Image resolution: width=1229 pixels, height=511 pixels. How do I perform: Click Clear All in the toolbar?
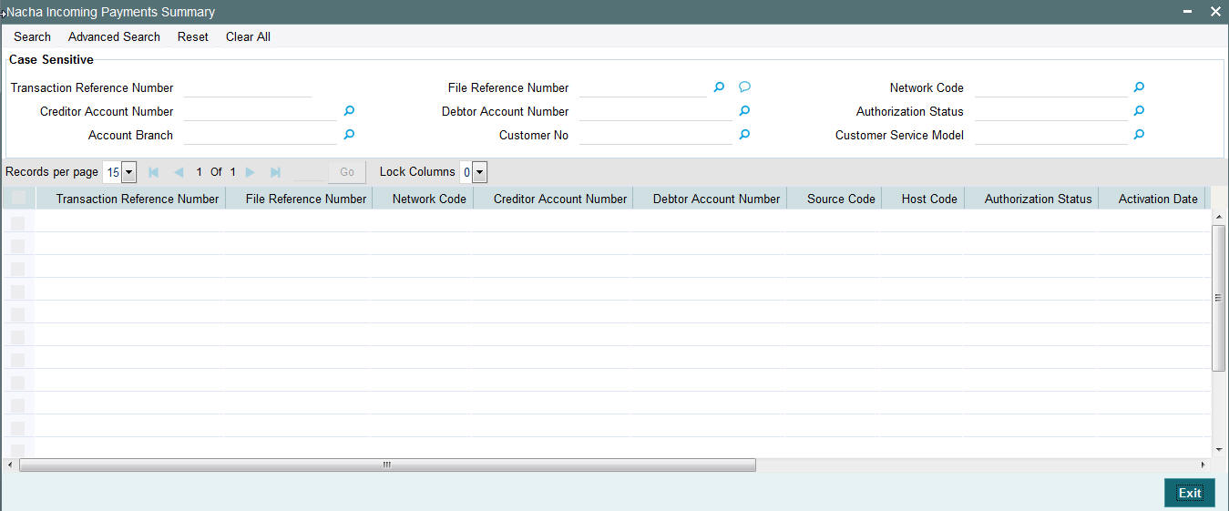[248, 36]
